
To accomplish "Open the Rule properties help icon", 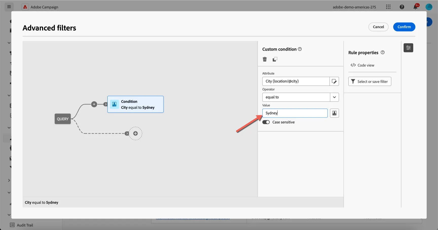I will pyautogui.click(x=383, y=52).
